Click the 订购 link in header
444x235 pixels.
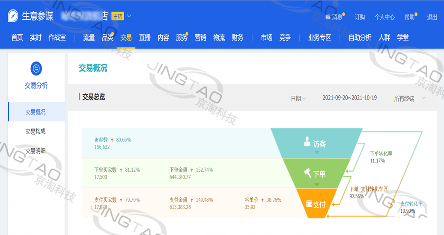click(x=360, y=17)
